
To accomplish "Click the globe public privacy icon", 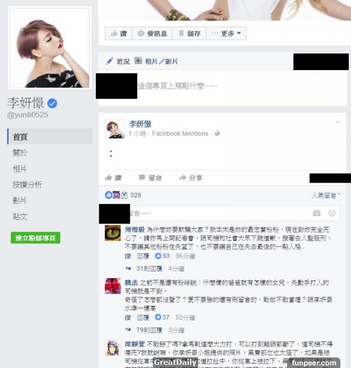I will pos(217,133).
